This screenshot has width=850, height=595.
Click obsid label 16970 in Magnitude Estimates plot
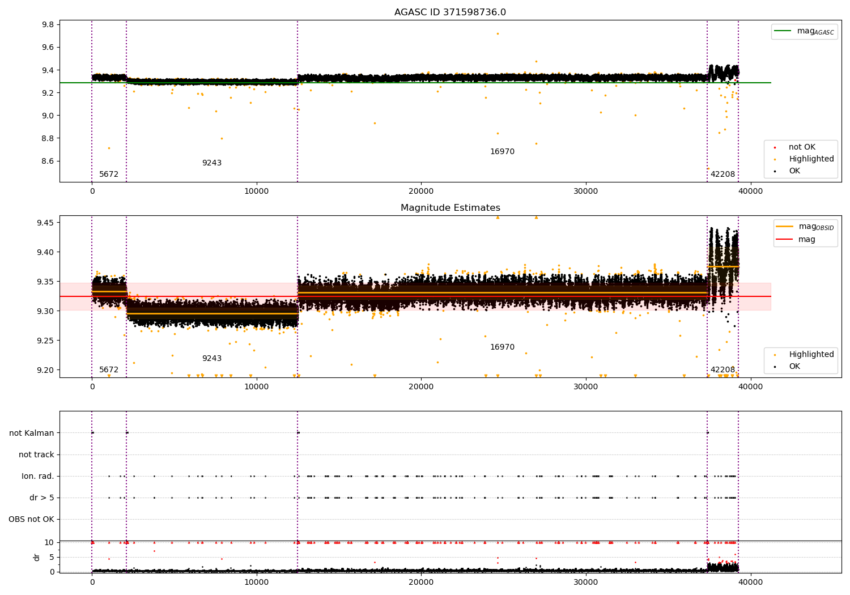(502, 347)
